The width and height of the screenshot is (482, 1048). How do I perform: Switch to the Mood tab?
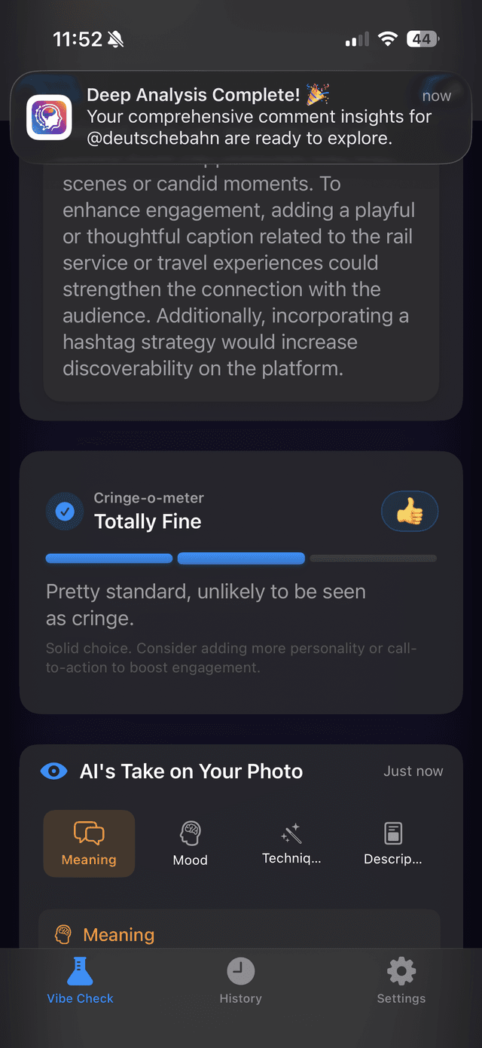coord(190,843)
